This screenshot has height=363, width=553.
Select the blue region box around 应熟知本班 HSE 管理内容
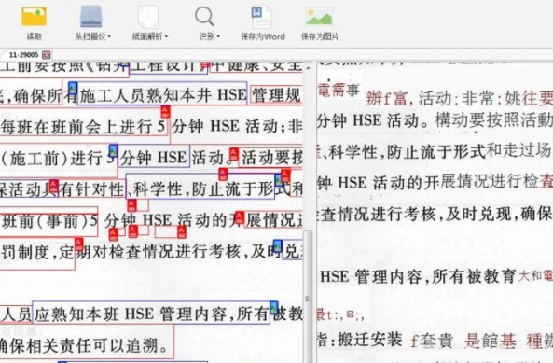click(151, 313)
